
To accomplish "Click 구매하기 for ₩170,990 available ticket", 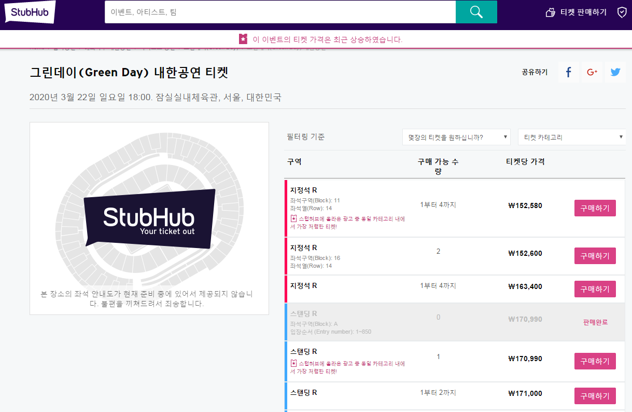I will pos(595,361).
